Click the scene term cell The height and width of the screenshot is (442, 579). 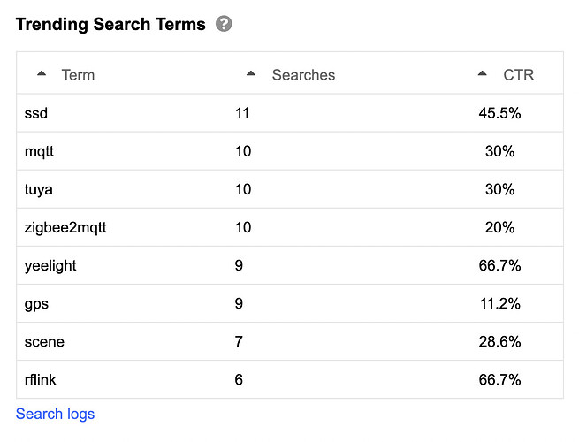click(x=44, y=342)
